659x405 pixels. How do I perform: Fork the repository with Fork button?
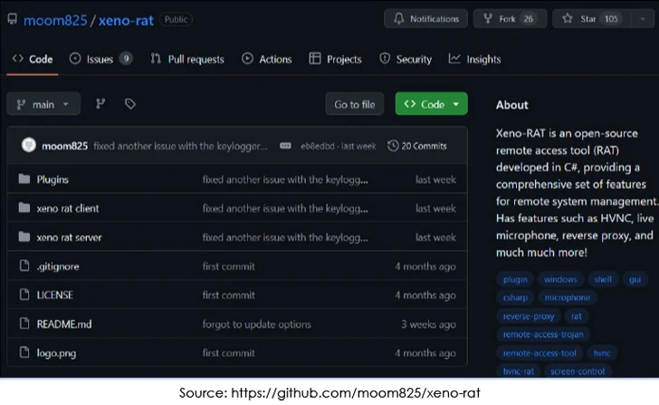tap(510, 19)
